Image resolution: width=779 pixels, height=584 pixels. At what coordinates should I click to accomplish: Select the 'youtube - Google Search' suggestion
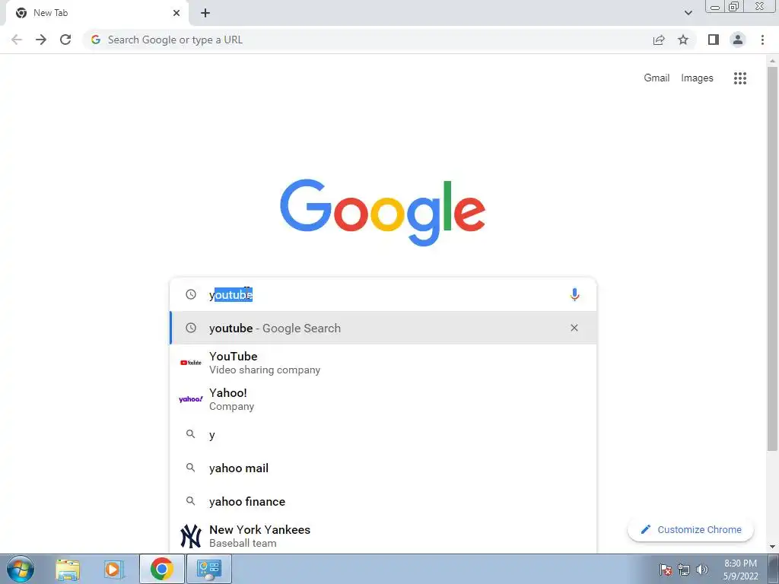(383, 328)
